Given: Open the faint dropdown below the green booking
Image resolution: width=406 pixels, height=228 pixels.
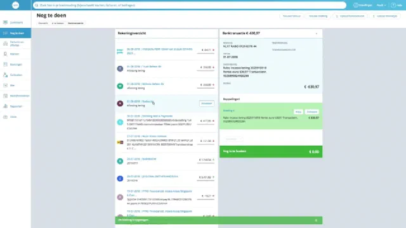Looking at the screenshot, I should pos(233,139).
